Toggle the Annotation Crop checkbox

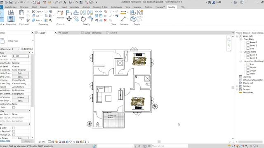click(x=14, y=134)
